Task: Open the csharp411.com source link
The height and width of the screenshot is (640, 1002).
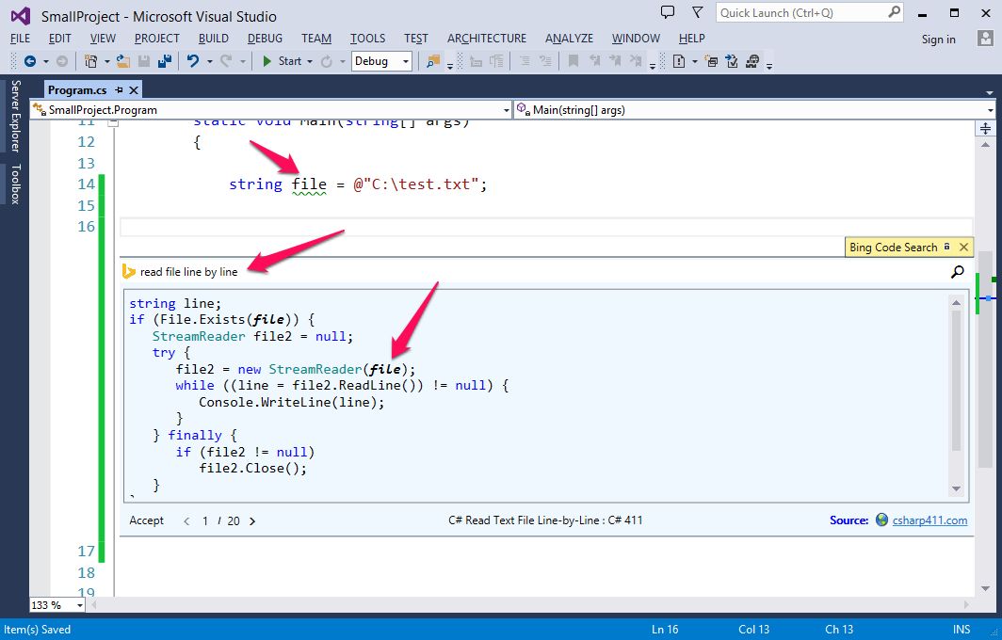Action: click(x=929, y=520)
